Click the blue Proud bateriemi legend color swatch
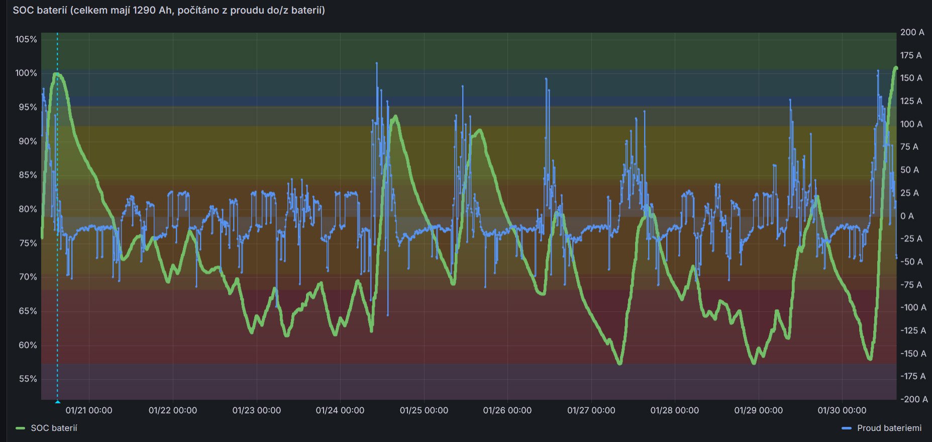 (846, 428)
